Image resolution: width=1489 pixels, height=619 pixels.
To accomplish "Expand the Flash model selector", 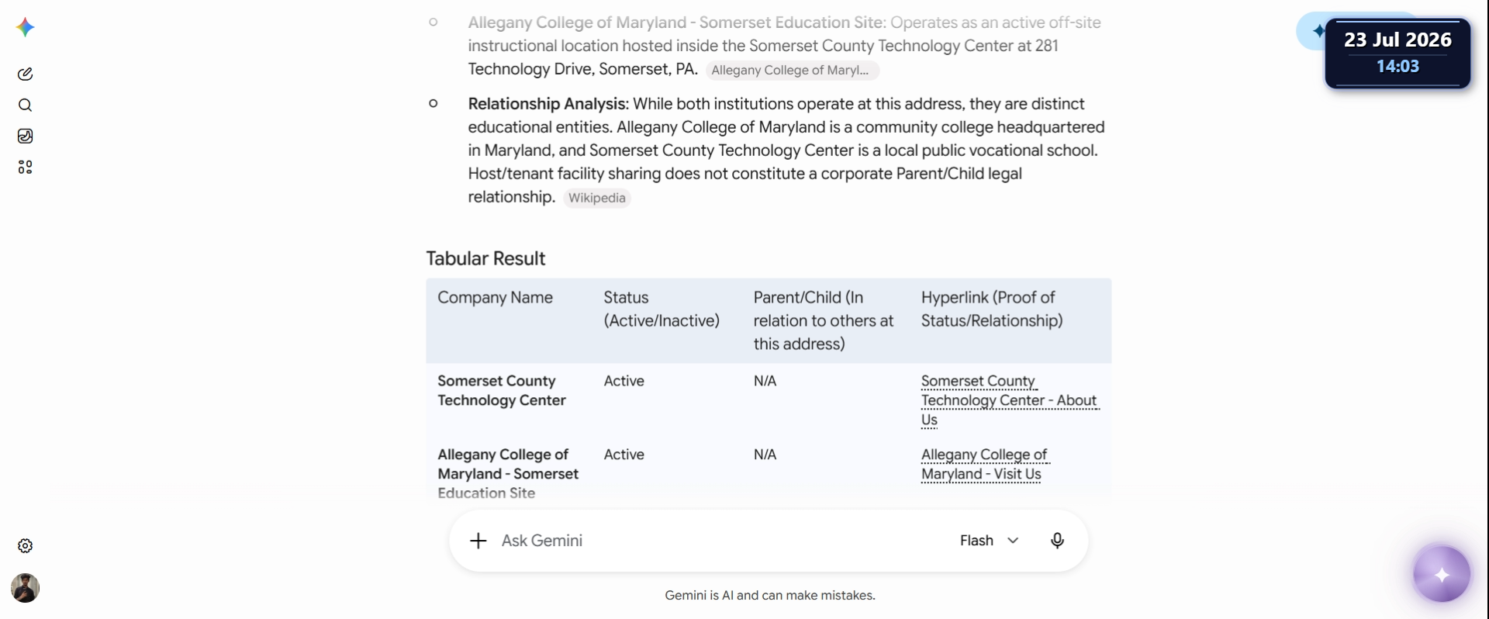I will pos(990,541).
